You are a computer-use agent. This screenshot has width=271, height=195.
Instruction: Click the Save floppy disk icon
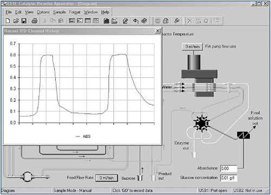(x=24, y=21)
